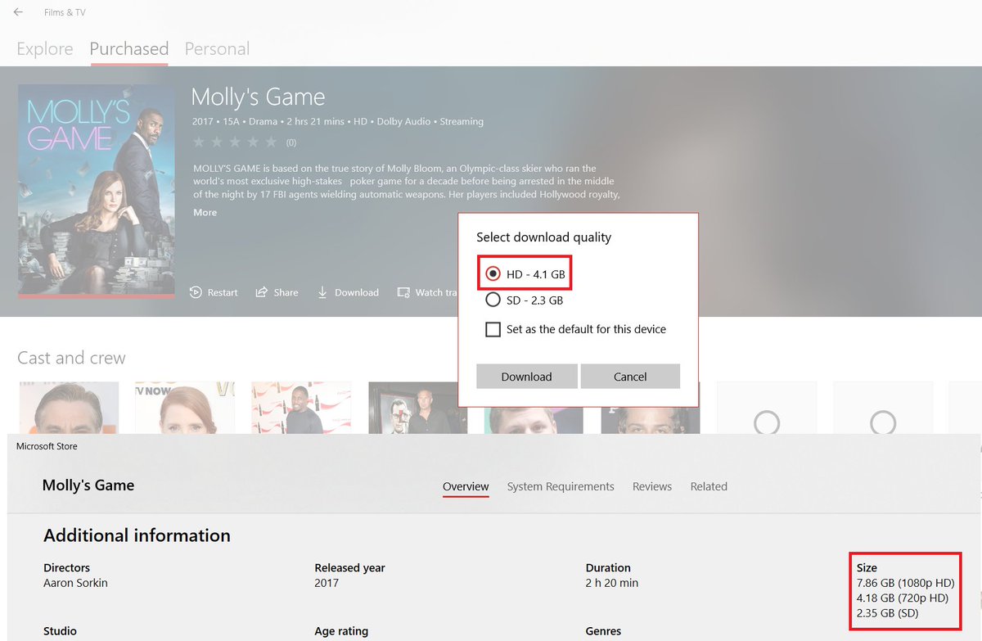Go back with the arrow in Films & TV
Screen dimensions: 982x641
18,12
